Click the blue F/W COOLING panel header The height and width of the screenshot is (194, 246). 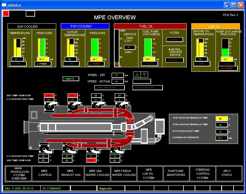(x=85, y=26)
